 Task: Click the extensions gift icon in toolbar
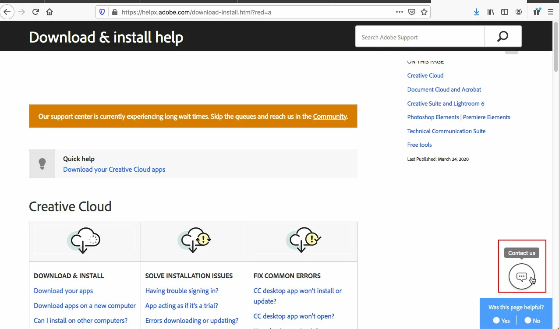pyautogui.click(x=537, y=12)
